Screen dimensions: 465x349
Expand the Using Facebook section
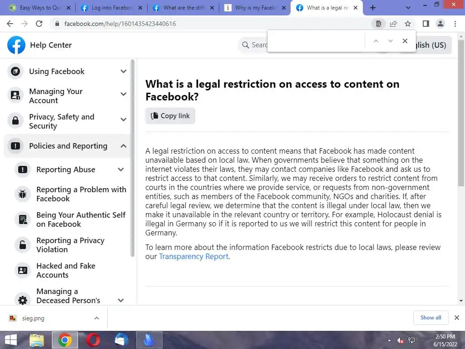point(124,71)
